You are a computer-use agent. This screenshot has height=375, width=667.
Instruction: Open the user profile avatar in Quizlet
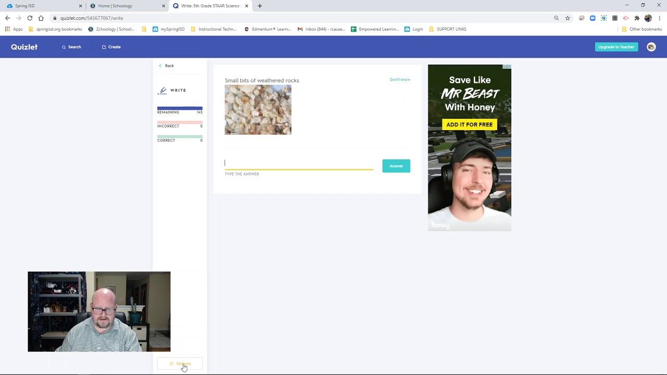tap(651, 47)
